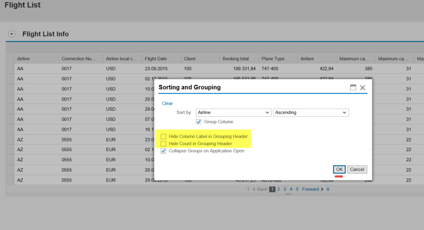This screenshot has width=424, height=230.
Task: Click the Forward pagination link
Action: point(310,189)
